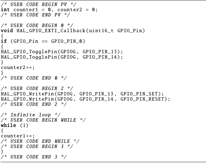Click the Infinite loop comment

[31, 115]
